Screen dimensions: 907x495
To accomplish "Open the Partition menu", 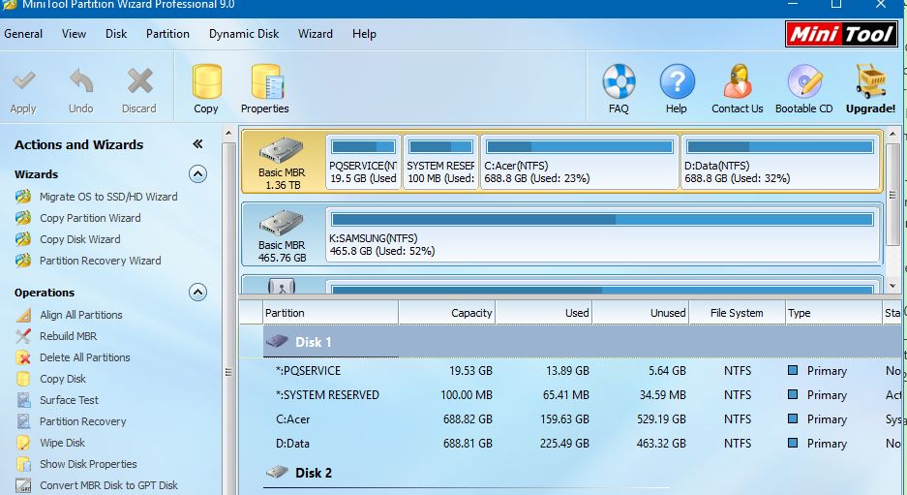I will click(x=167, y=34).
